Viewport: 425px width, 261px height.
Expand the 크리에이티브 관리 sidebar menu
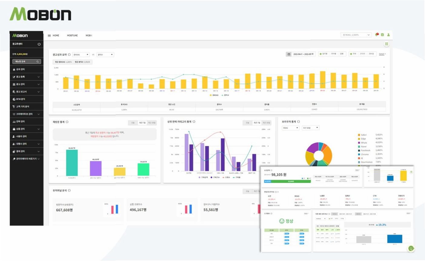(x=26, y=114)
